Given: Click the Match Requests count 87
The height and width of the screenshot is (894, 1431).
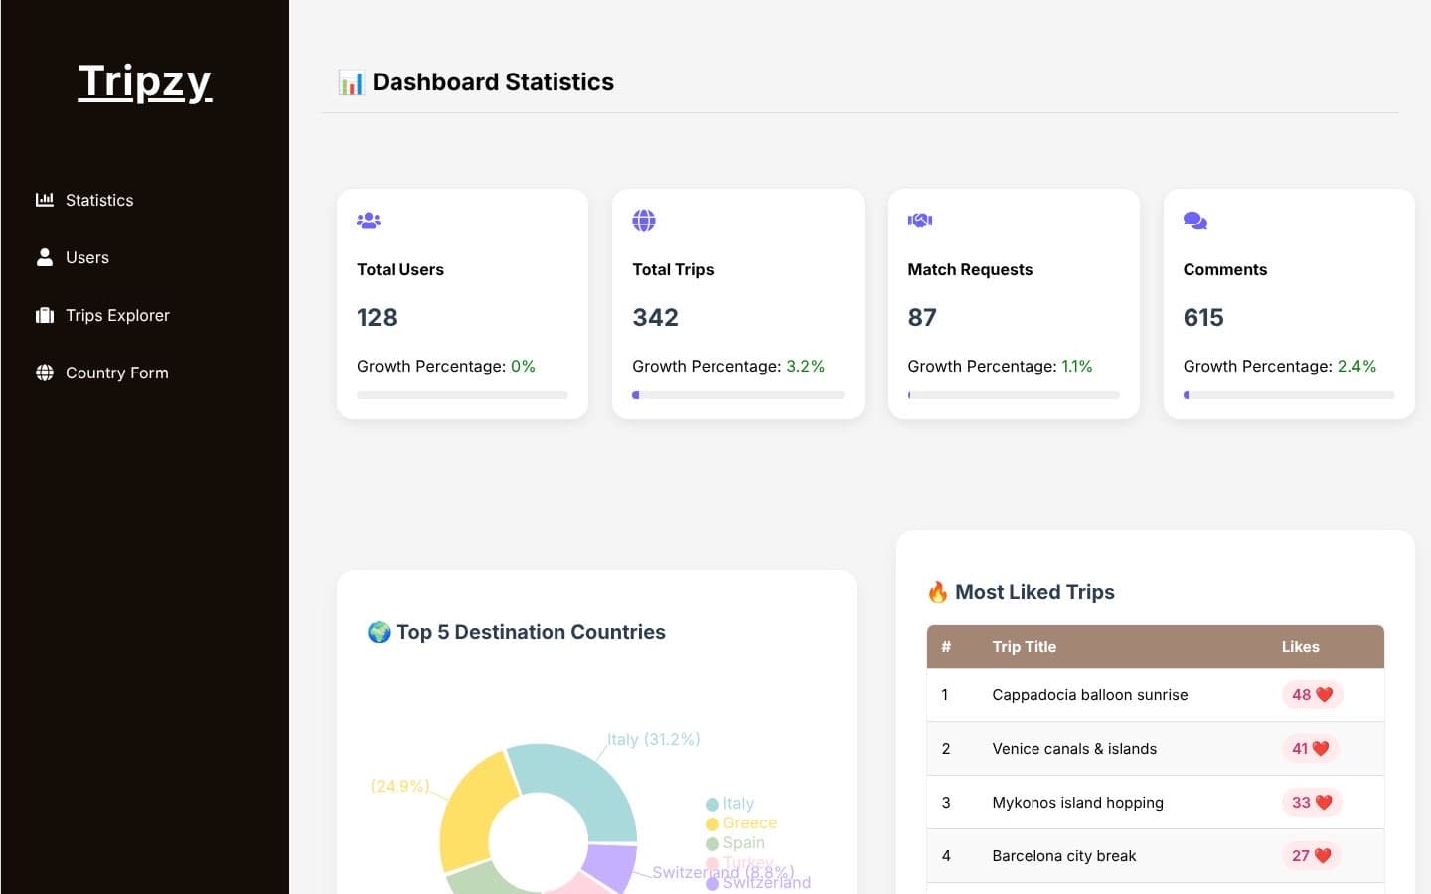Looking at the screenshot, I should click(x=922, y=318).
